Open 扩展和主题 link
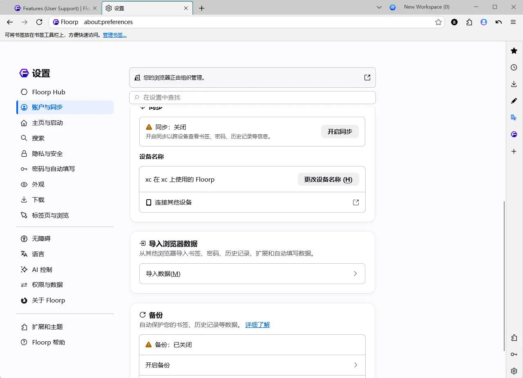 65,327
